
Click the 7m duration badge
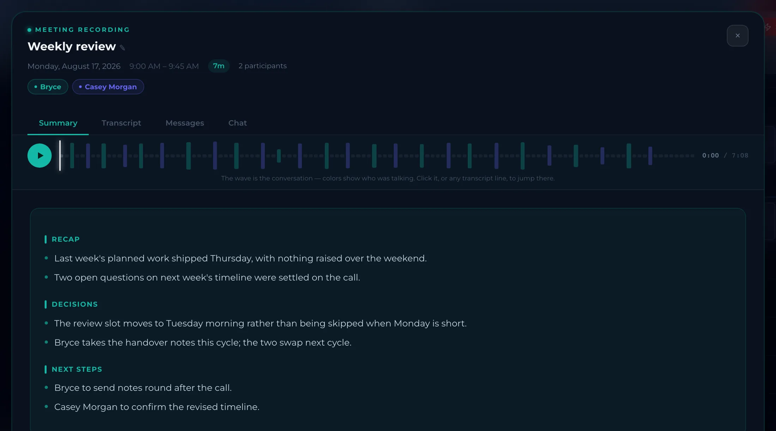(x=219, y=66)
